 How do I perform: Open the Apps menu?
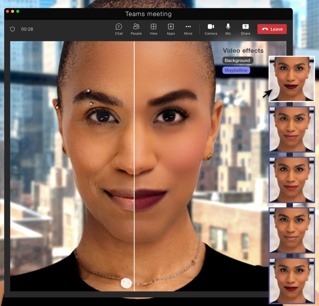click(x=171, y=29)
